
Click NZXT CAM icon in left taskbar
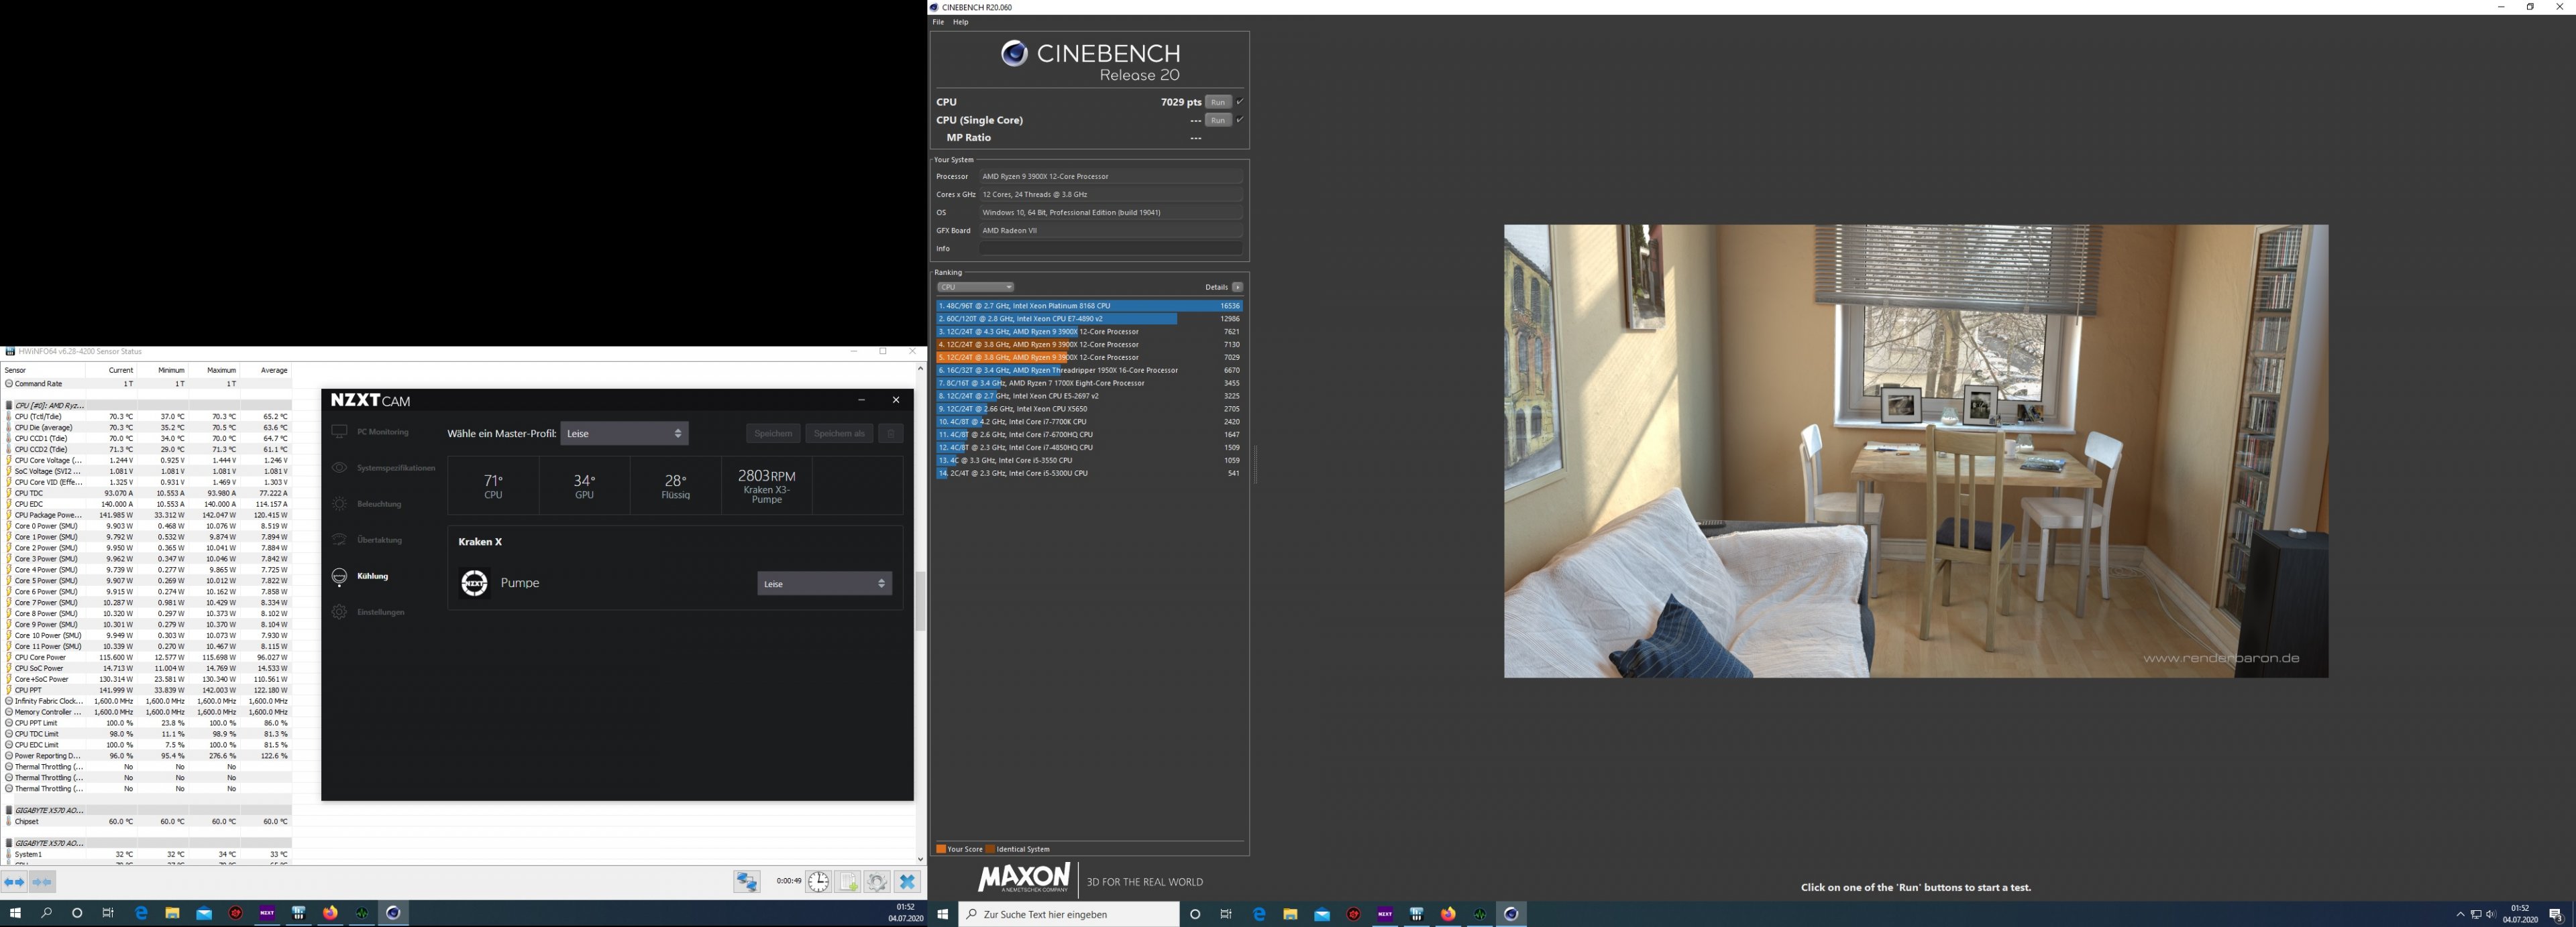[267, 913]
